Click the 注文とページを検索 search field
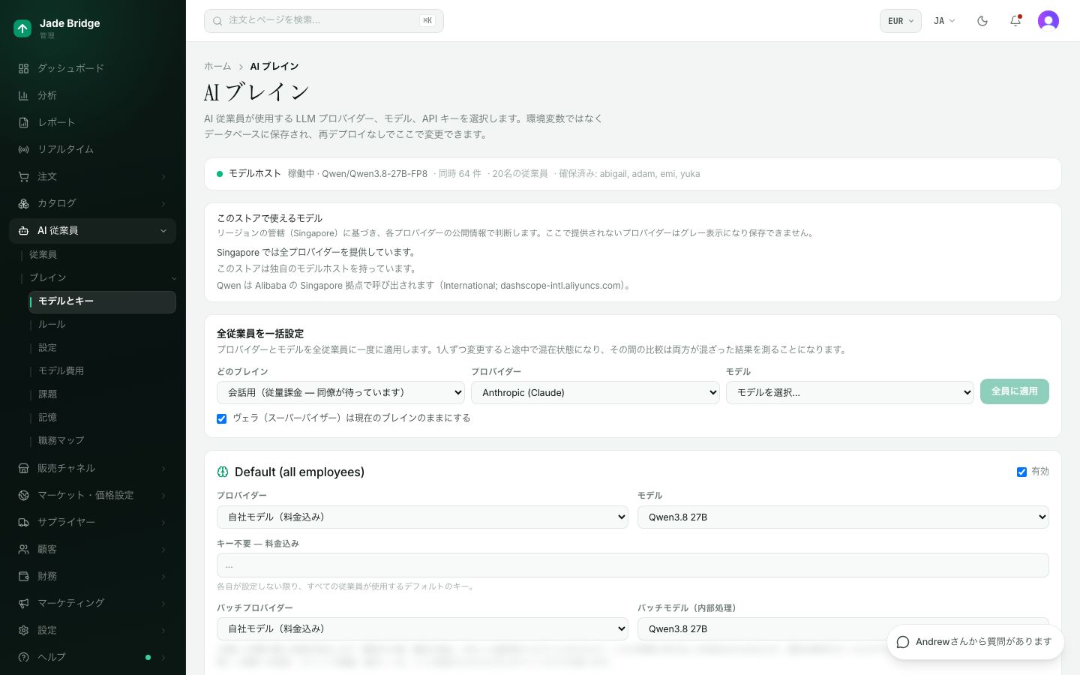Viewport: 1080px width, 675px height. pos(324,21)
